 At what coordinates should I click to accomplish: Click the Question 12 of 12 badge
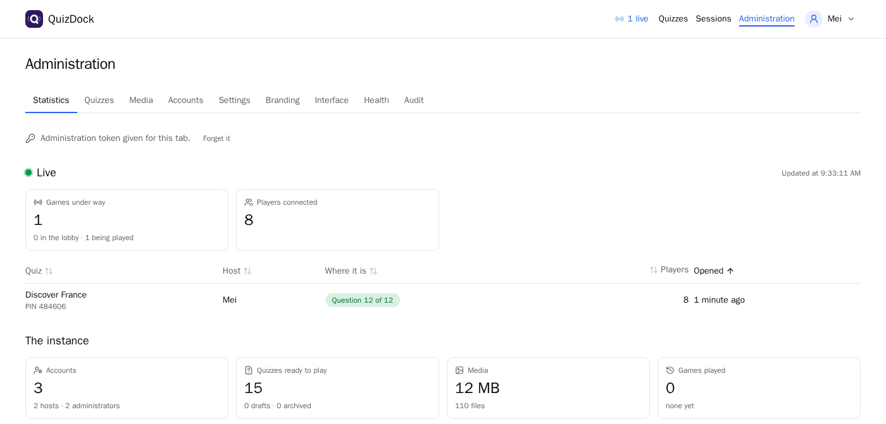pos(363,300)
